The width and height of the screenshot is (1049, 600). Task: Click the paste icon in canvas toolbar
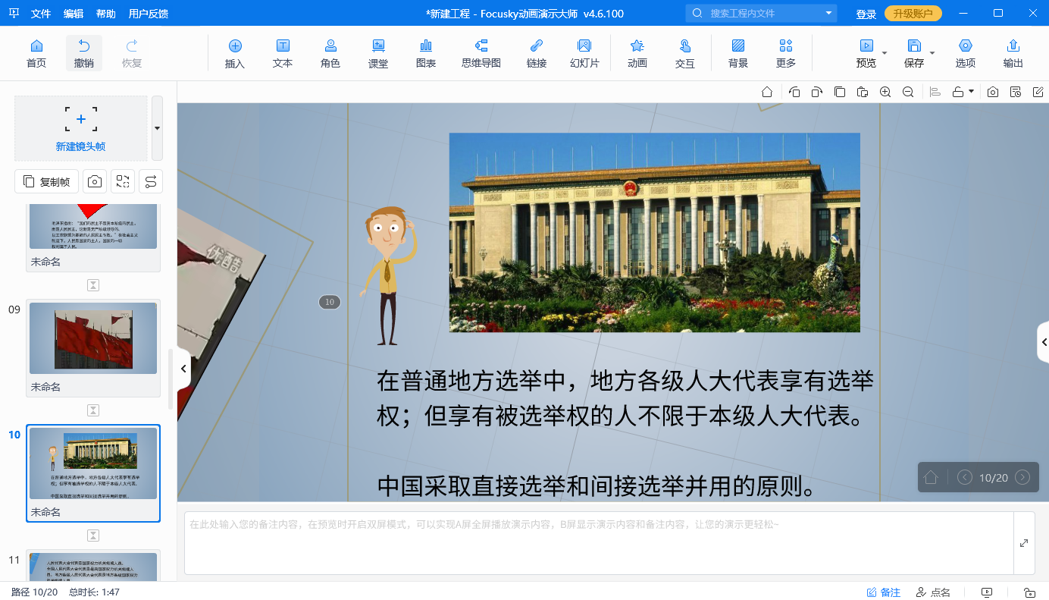coord(863,92)
